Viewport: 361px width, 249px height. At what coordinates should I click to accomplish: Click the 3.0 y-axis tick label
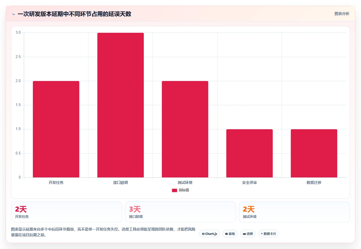[x=18, y=33]
